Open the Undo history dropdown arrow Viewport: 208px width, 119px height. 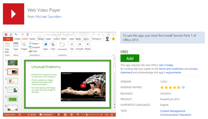click(19, 35)
